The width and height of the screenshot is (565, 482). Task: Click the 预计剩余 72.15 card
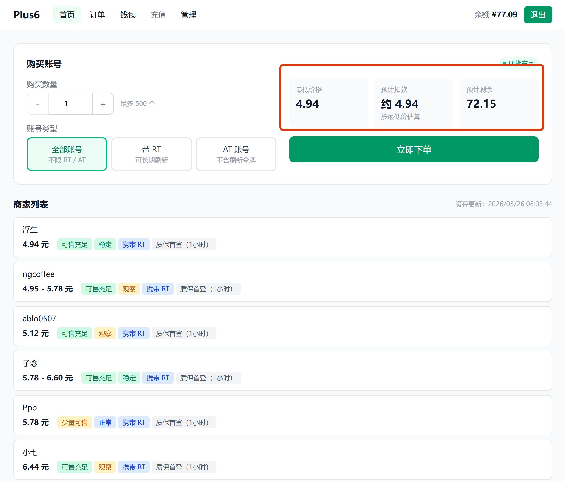tap(499, 103)
